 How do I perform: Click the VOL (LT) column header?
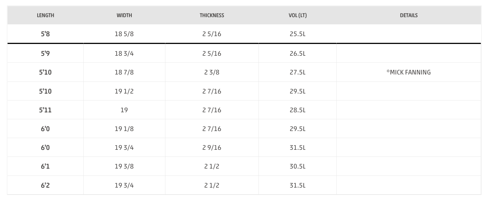pos(297,15)
